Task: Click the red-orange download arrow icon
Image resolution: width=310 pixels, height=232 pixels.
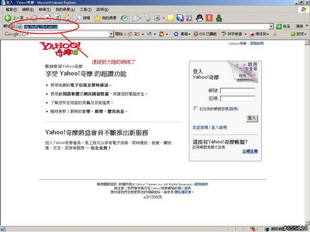Action: pyautogui.click(x=209, y=18)
